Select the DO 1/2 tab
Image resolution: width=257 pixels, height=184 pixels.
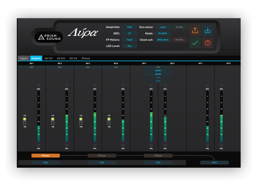(73, 58)
